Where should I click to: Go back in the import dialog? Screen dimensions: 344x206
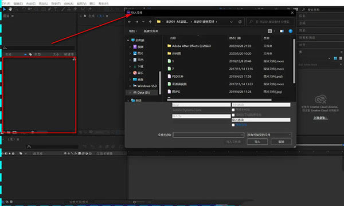(130, 22)
